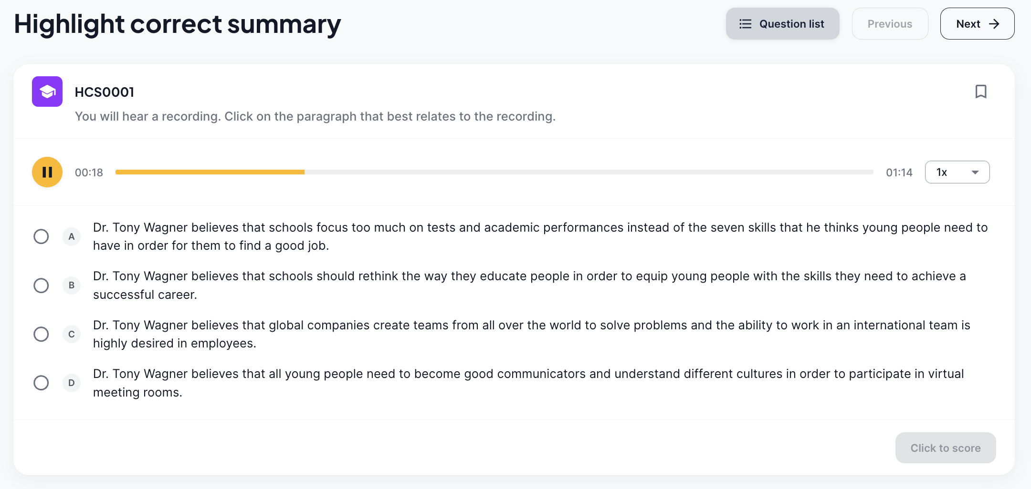This screenshot has height=489, width=1031.
Task: Click the letter C option badge
Action: tap(72, 334)
